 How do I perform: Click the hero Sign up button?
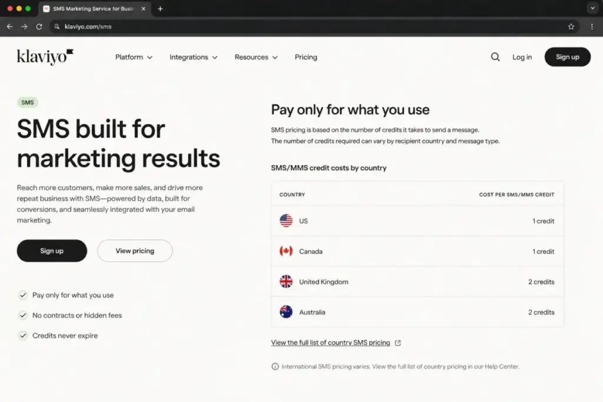tap(52, 251)
